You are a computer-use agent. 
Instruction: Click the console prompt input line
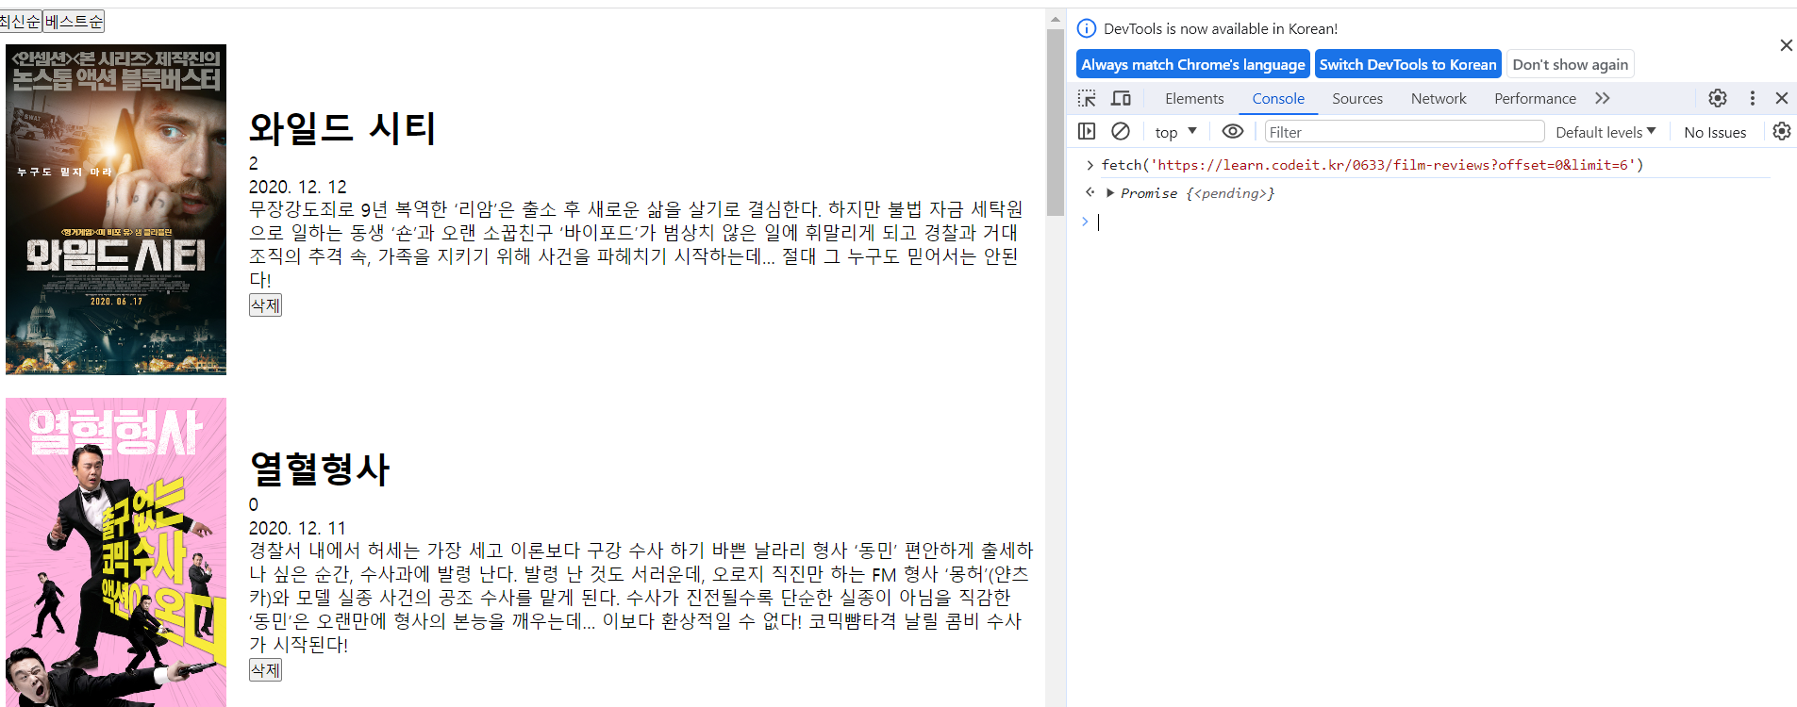coord(1434,222)
